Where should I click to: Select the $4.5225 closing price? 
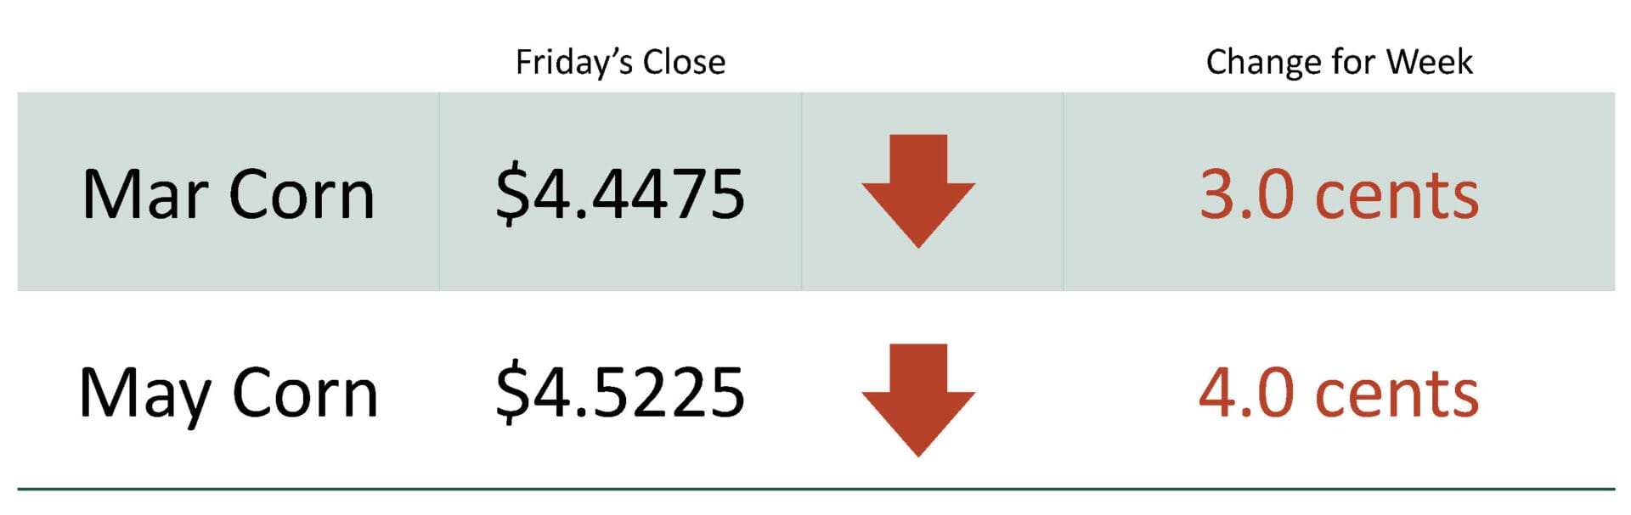pos(620,392)
